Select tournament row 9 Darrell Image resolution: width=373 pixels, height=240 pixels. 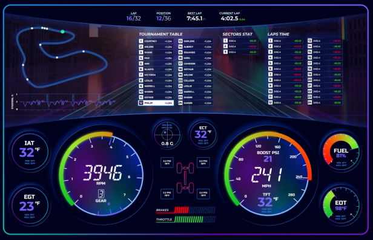(x=156, y=86)
